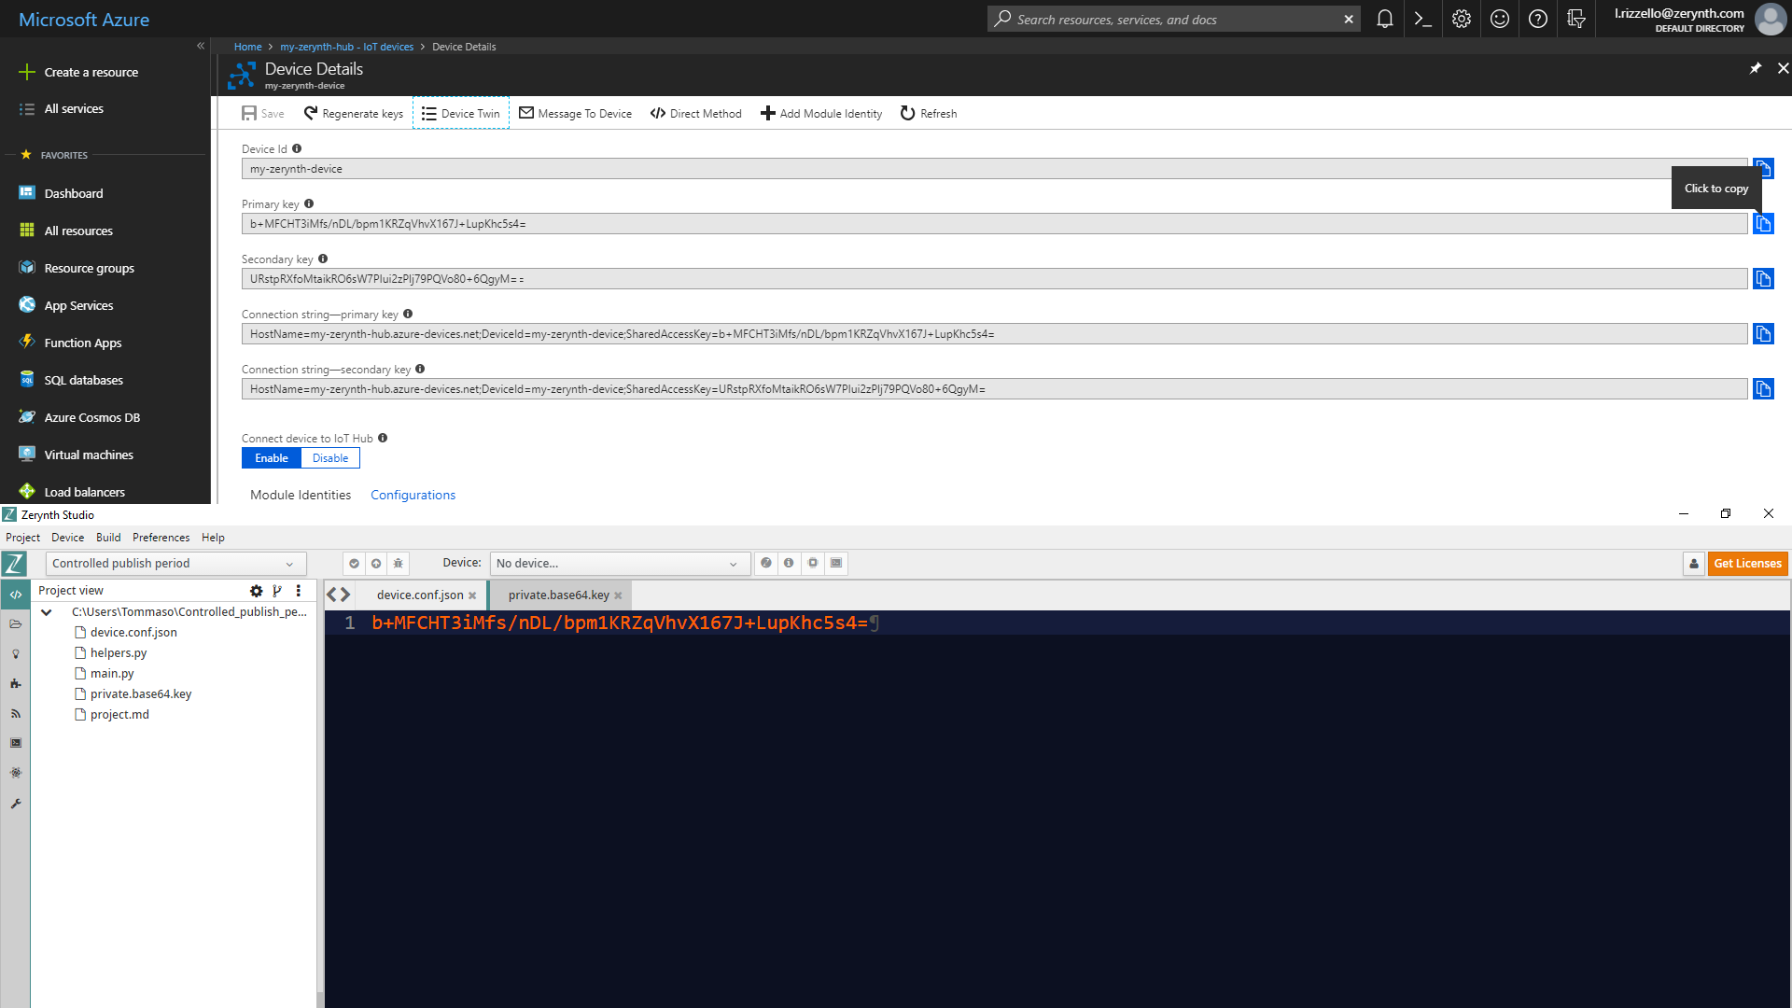Open Zerynth Project menu
This screenshot has height=1008, width=1792.
[22, 537]
